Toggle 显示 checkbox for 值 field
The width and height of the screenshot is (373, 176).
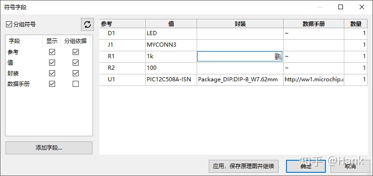52,62
